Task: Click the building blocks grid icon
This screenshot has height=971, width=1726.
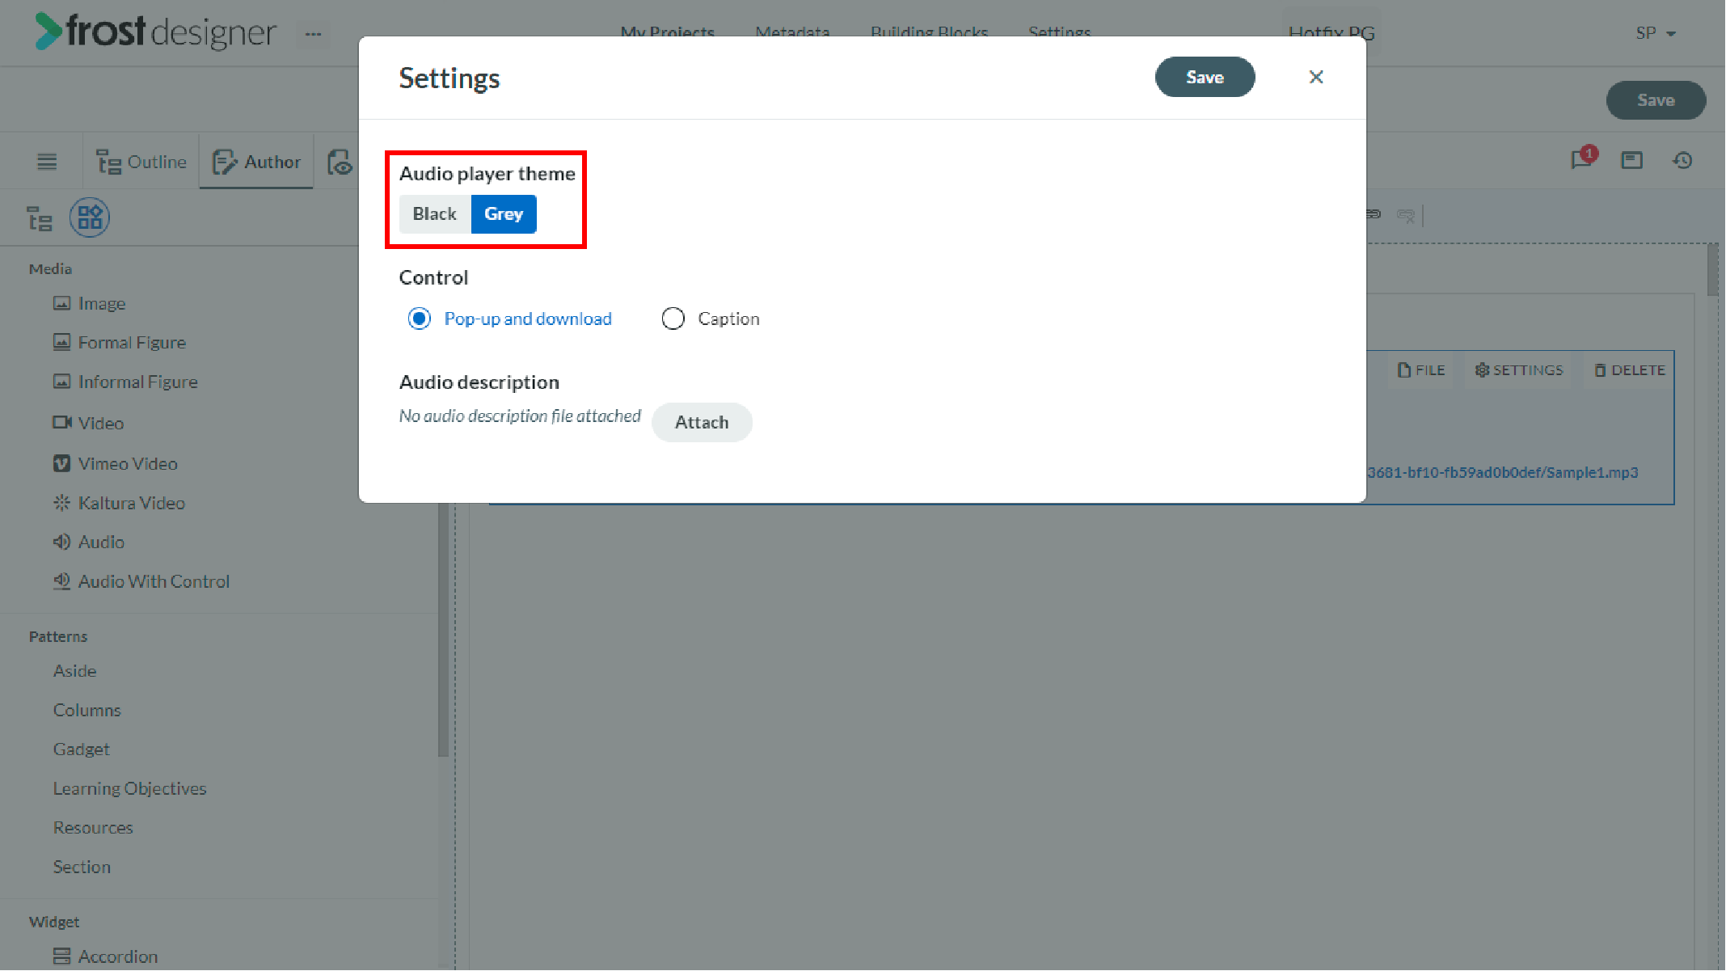Action: click(x=90, y=217)
